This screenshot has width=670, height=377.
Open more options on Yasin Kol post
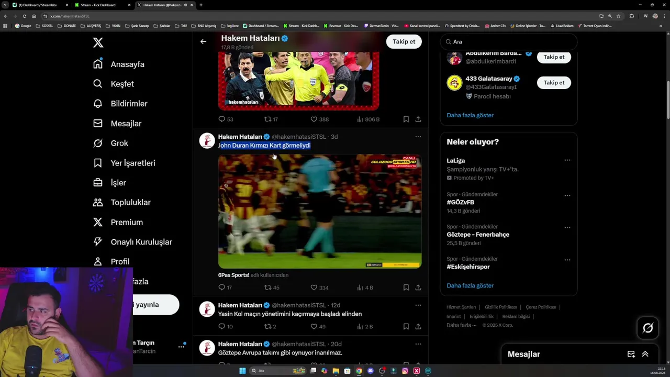(x=418, y=305)
